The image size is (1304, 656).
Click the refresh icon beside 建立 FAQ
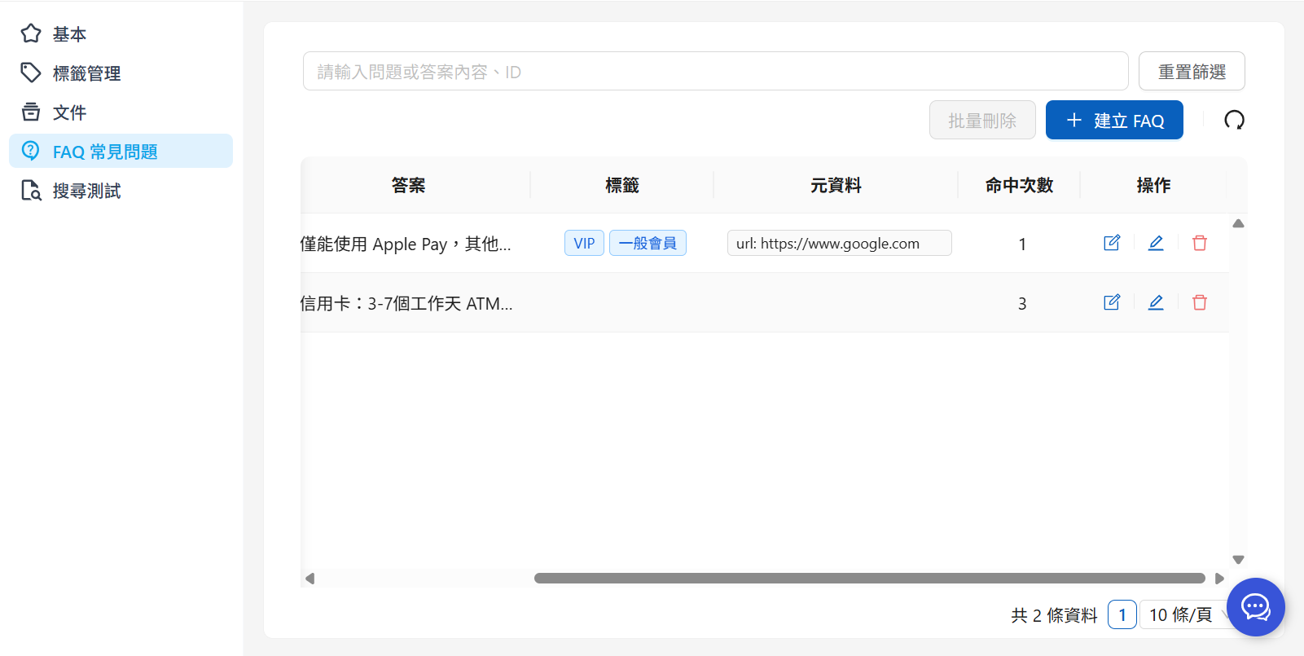pyautogui.click(x=1234, y=121)
